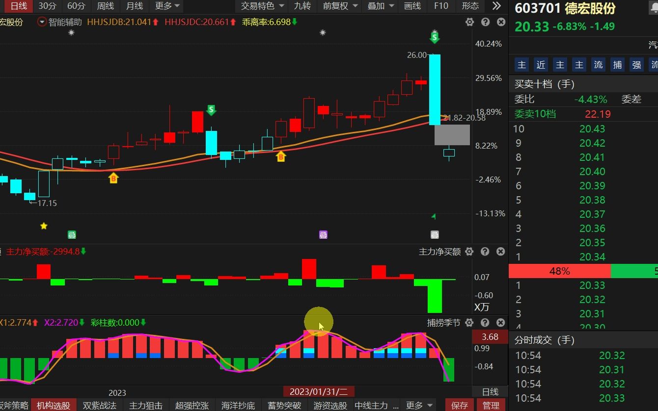This screenshot has width=658, height=411.
Task: Click the 委卖10档 value 22.19
Action: (598, 114)
